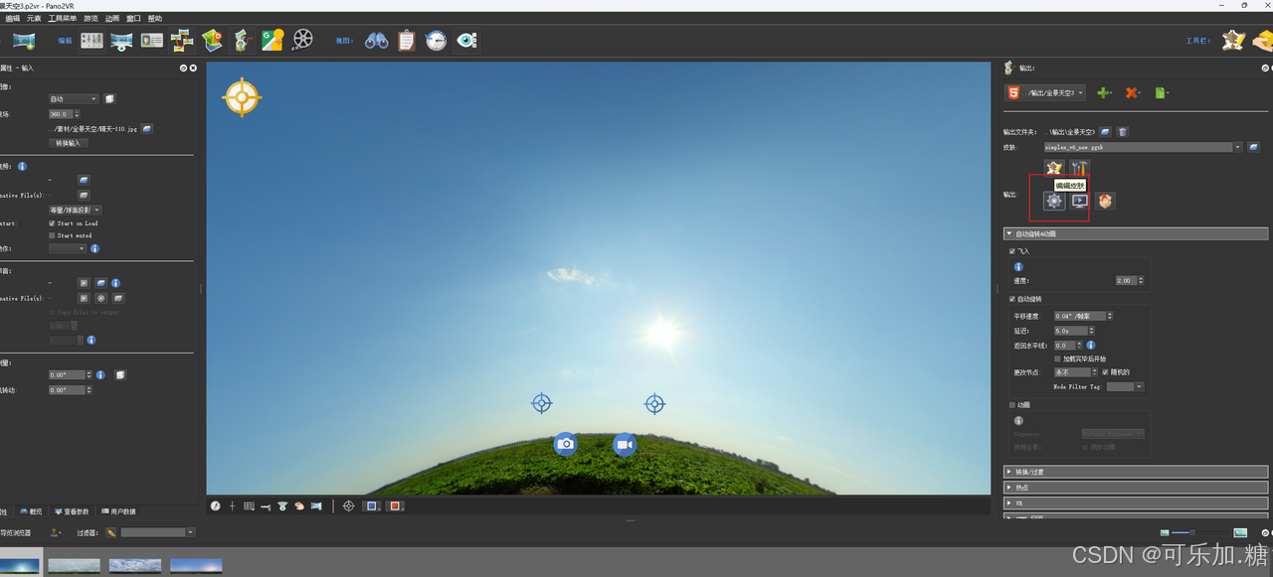Toggle the 自动旋转 auto rotate checkbox
This screenshot has width=1273, height=577.
pos(1012,299)
